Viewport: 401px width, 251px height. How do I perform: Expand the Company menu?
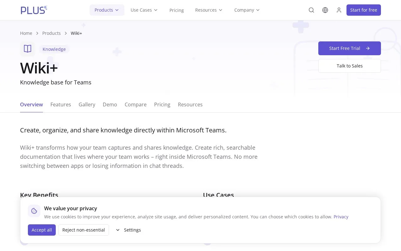[247, 10]
